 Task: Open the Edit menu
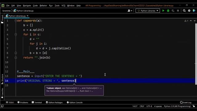pos(13,6)
